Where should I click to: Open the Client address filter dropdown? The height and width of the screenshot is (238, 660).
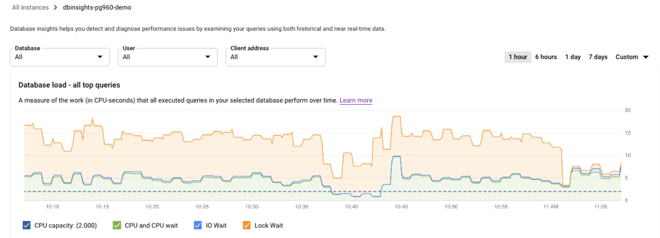[274, 57]
